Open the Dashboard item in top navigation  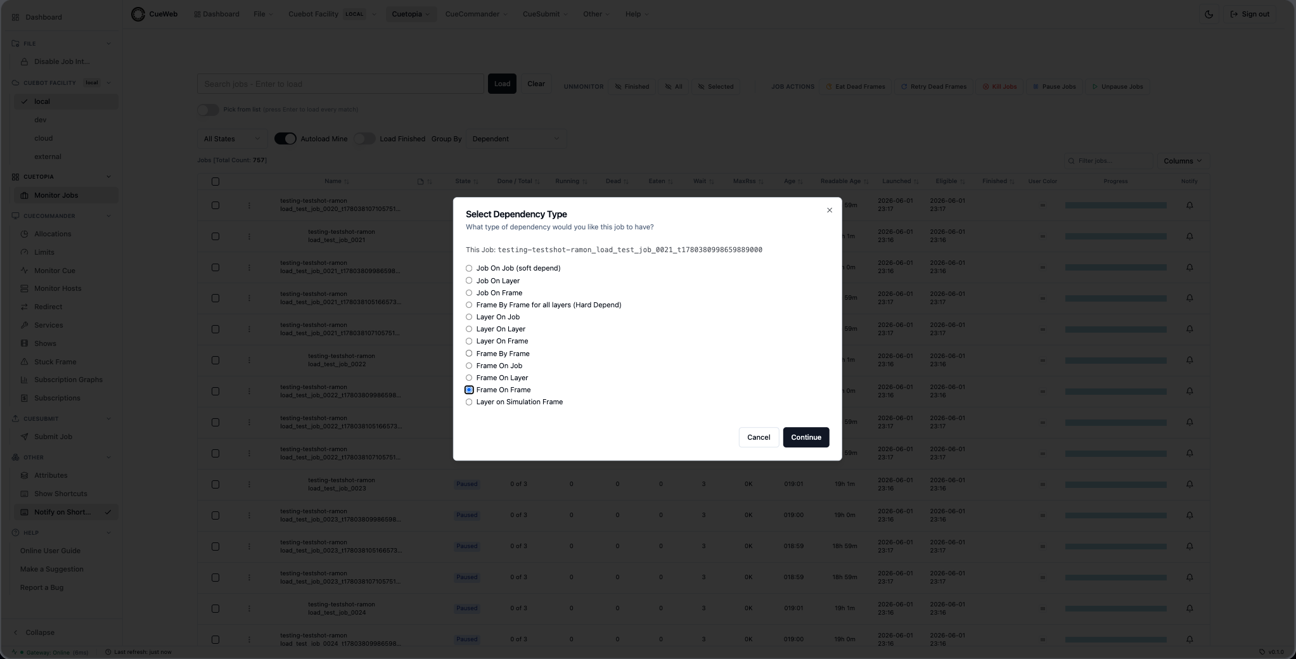[x=217, y=14]
